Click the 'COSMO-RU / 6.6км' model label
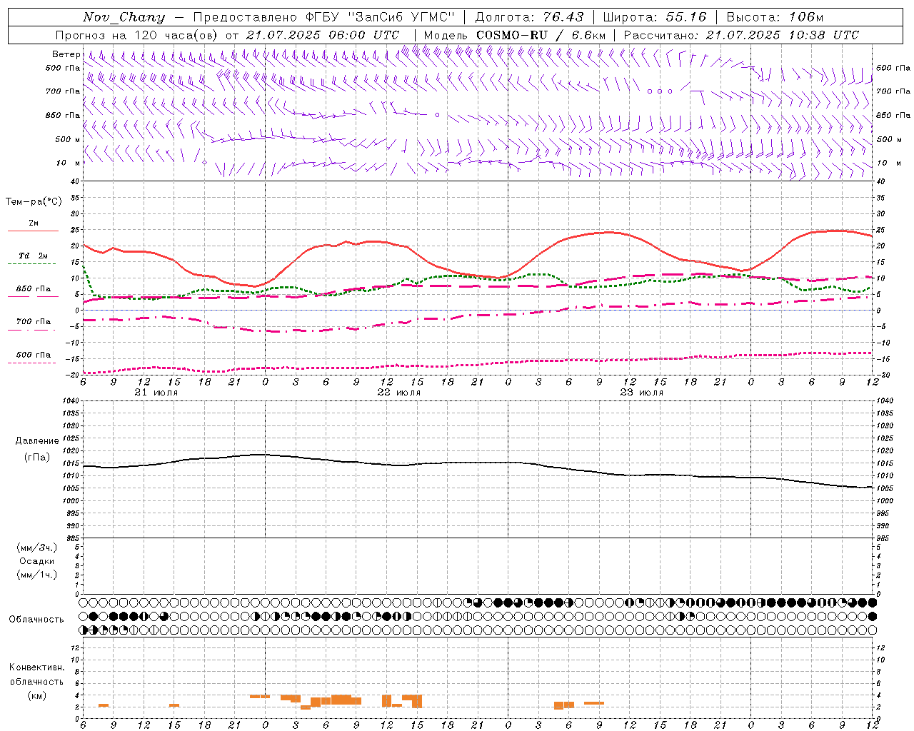Viewport: 914px width, 731px height. pyautogui.click(x=541, y=35)
